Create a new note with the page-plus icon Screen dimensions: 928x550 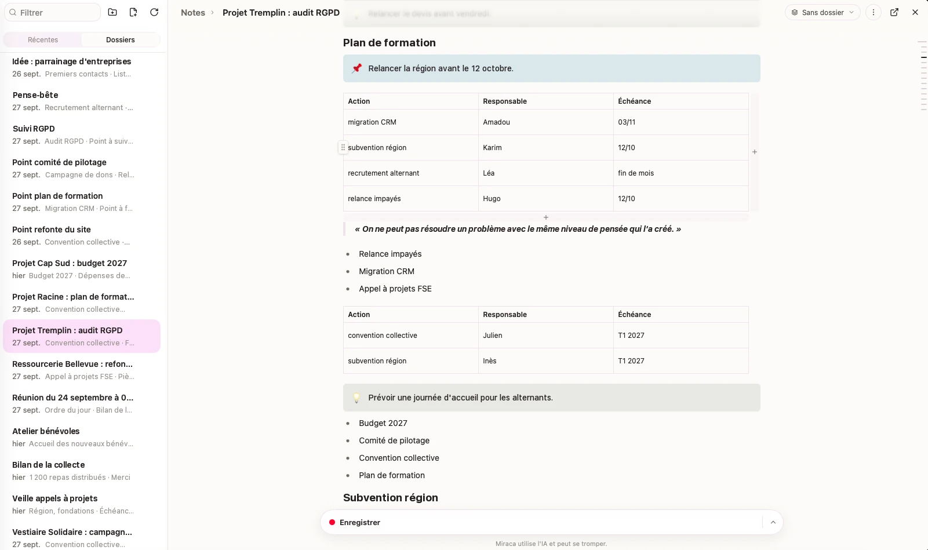[133, 12]
